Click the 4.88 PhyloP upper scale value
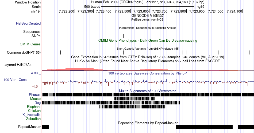 tap(34, 73)
